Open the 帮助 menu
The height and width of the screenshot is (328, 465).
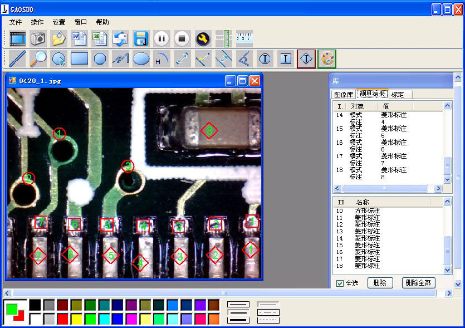tap(102, 22)
